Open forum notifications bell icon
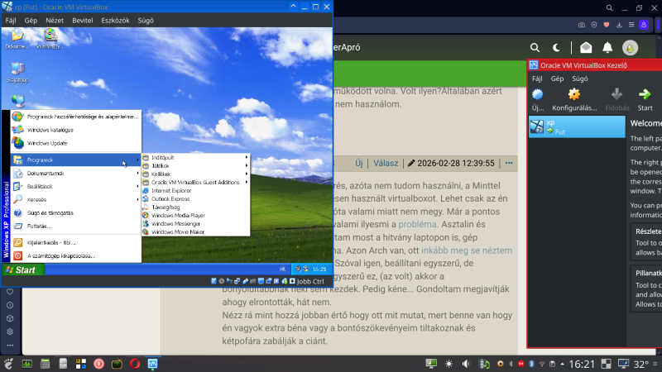The width and height of the screenshot is (662, 372). pyautogui.click(x=607, y=48)
